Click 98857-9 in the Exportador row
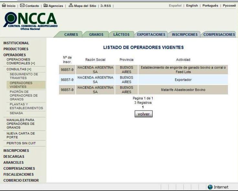Viewport: 238px width, 191px height. pos(67,80)
